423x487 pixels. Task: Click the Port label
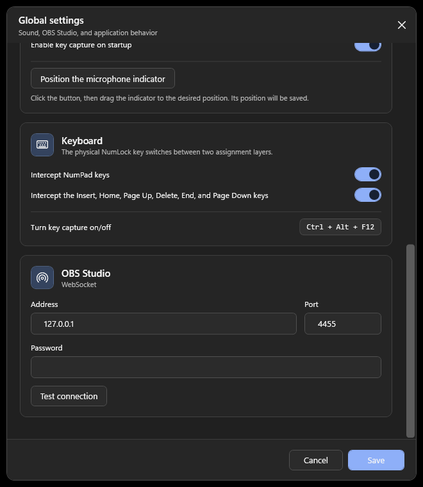tap(311, 304)
